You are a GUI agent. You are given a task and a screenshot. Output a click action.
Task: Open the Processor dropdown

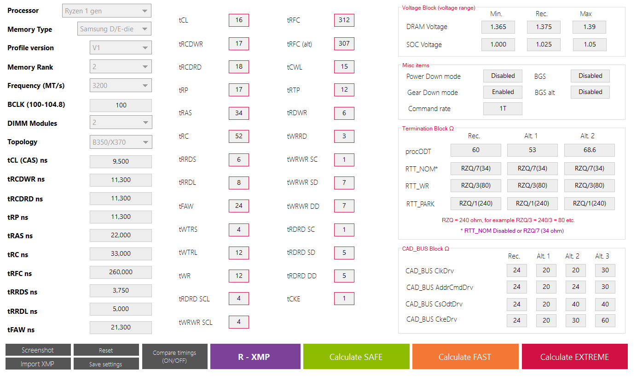coord(106,11)
